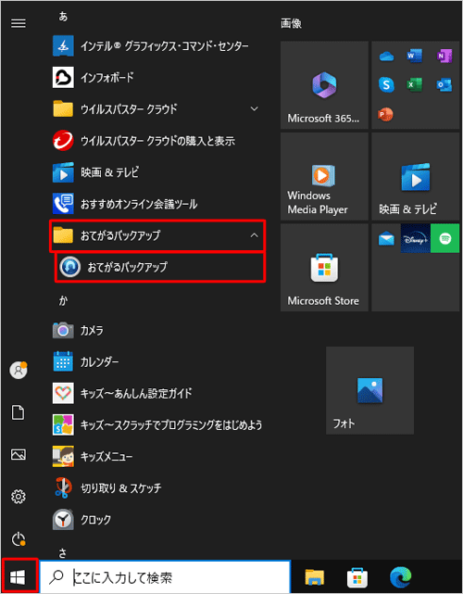Click the おてがるバックアップ folder icon

pyautogui.click(x=63, y=235)
